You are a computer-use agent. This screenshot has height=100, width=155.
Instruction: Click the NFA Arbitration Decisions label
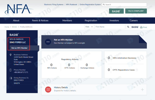(x=125, y=58)
